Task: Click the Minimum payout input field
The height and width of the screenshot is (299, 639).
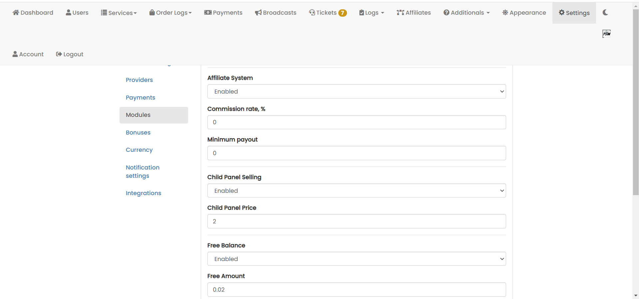Action: [357, 153]
